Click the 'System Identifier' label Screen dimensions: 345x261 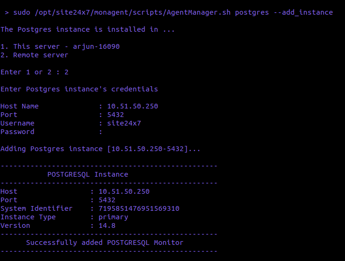[36, 208]
